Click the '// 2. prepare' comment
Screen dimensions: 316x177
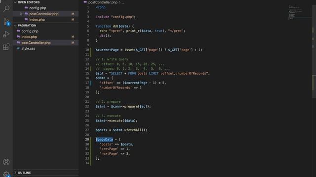pyautogui.click(x=108, y=102)
